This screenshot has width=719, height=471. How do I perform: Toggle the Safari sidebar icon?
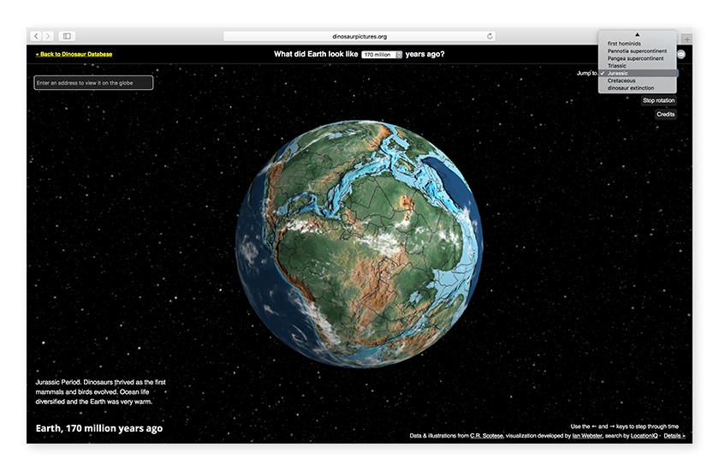(67, 36)
